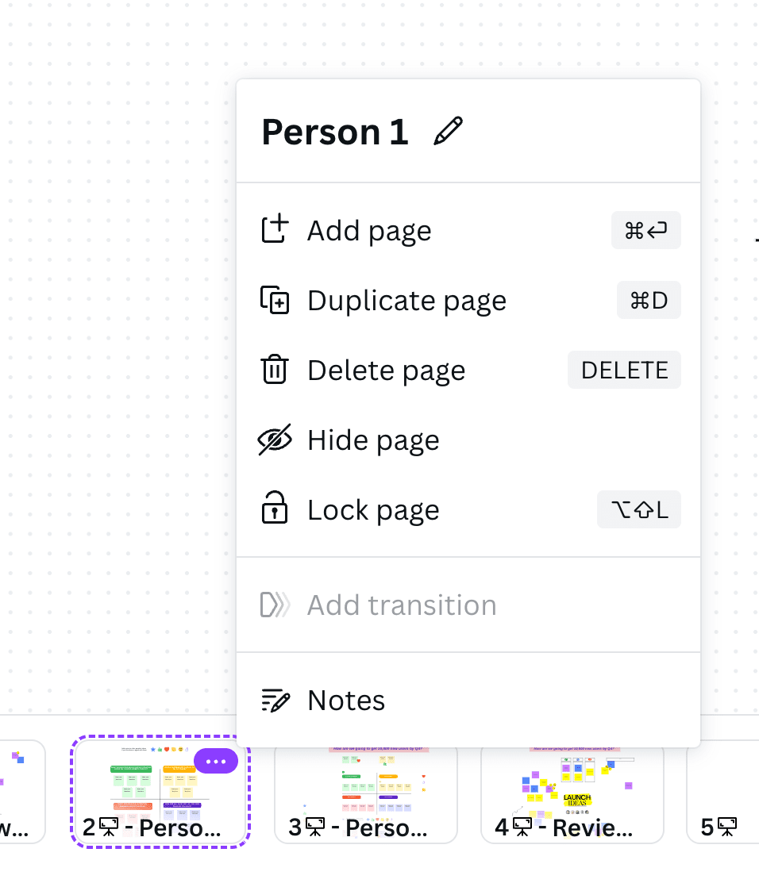Select Delete page from the menu
The image size is (759, 887).
click(x=386, y=370)
